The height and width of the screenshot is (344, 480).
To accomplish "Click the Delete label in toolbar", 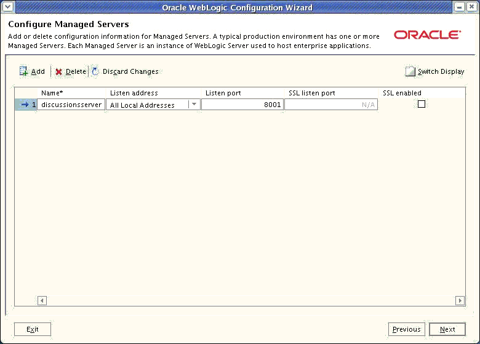I will tap(76, 71).
